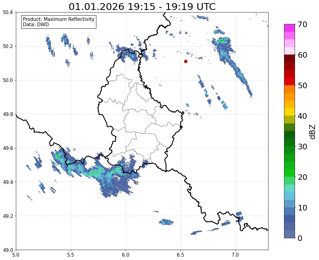Click the latitude label 49.8

pyautogui.click(x=8, y=114)
